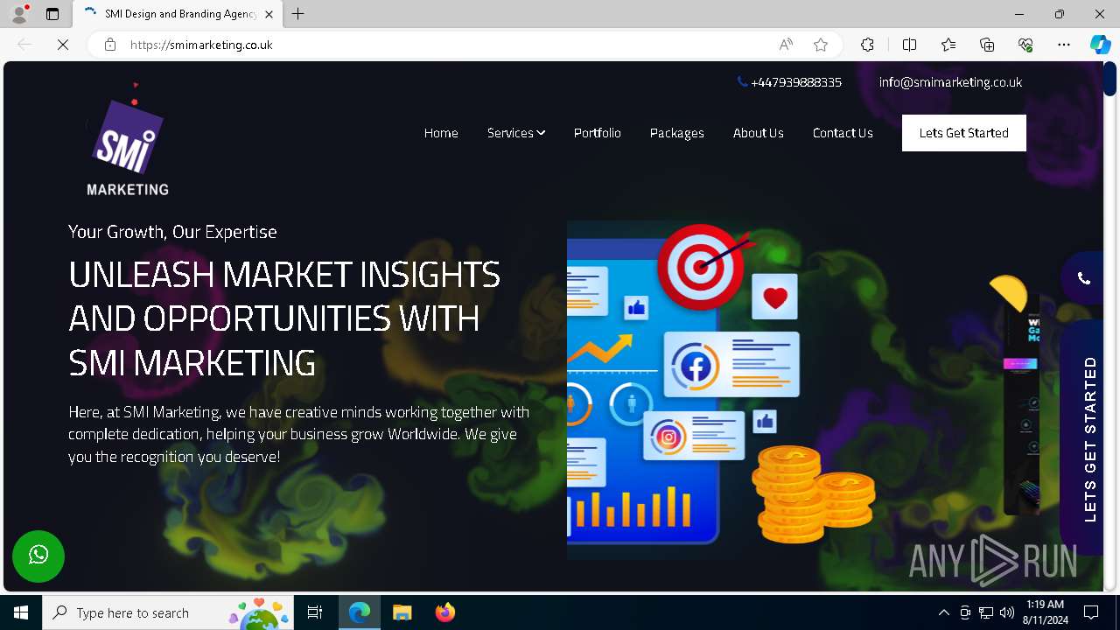The image size is (1120, 630).
Task: Click the vertical LETS GET STARTED side tab
Action: tap(1081, 437)
